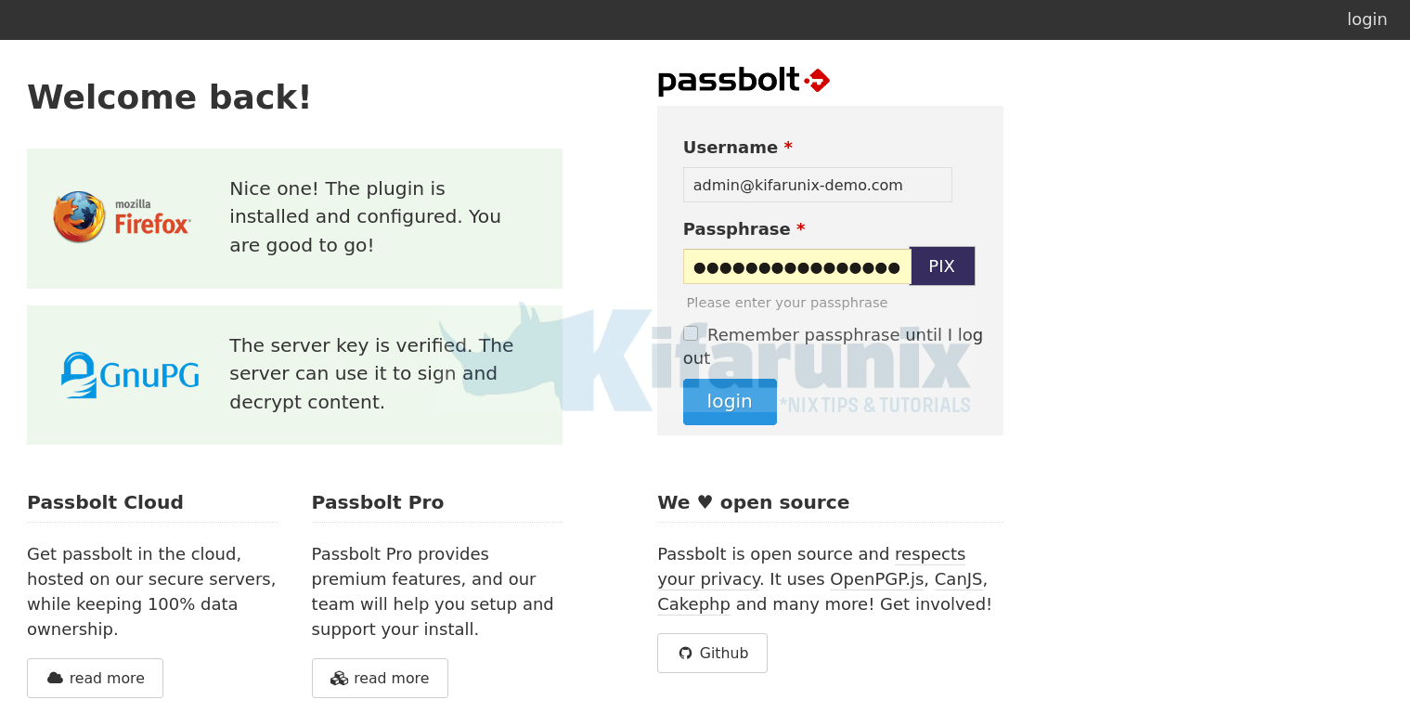
Task: Click the "Remember passphrase until I log out" label
Action: click(x=845, y=335)
